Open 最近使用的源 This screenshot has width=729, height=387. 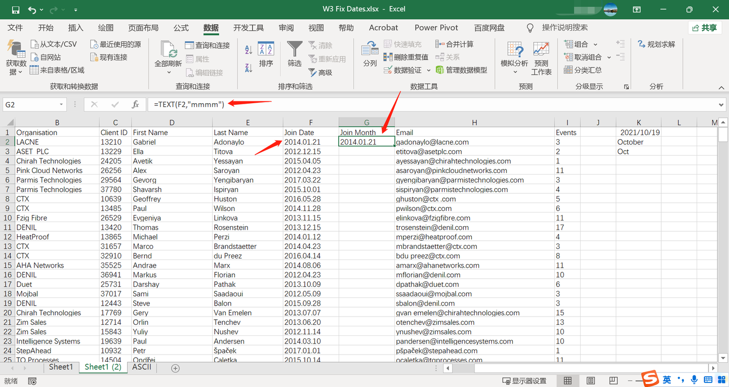(x=115, y=45)
